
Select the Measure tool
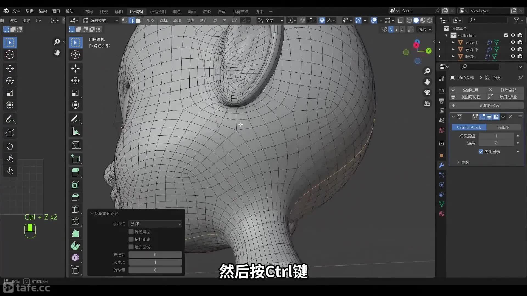point(75,132)
